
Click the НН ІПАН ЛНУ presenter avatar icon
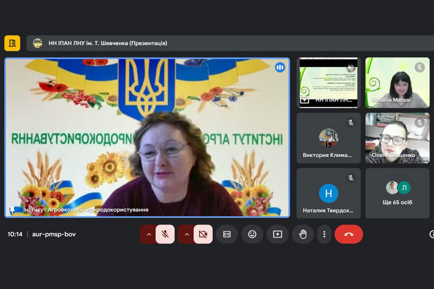38,43
